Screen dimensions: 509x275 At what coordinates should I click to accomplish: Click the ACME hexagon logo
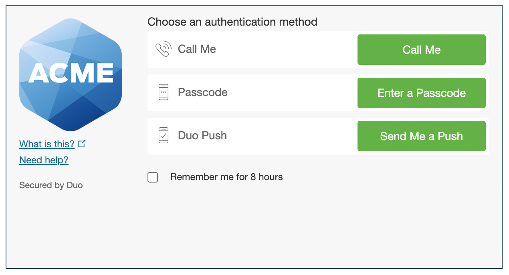[x=70, y=74]
